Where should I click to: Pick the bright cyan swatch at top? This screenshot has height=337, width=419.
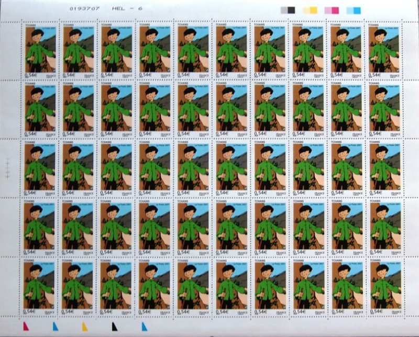pyautogui.click(x=357, y=10)
